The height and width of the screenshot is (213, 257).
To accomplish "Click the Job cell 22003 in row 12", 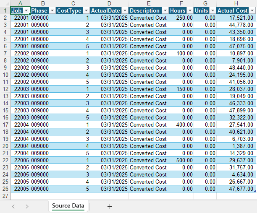I will [20, 89].
